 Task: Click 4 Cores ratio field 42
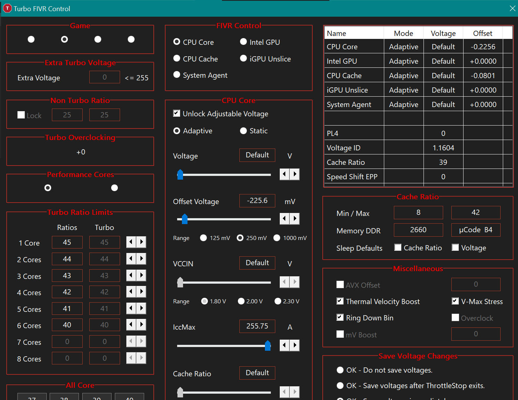tap(67, 292)
